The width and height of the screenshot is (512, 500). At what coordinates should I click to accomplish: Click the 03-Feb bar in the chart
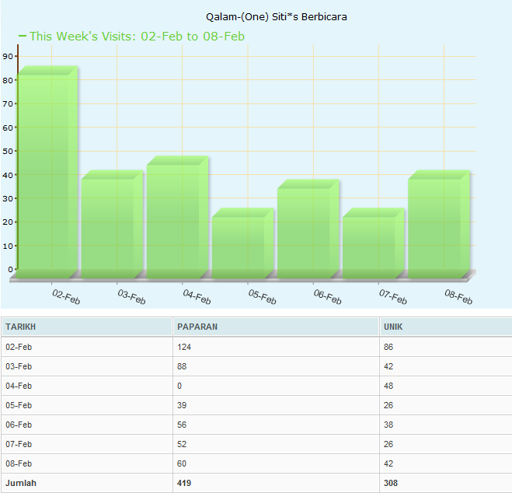tap(112, 224)
